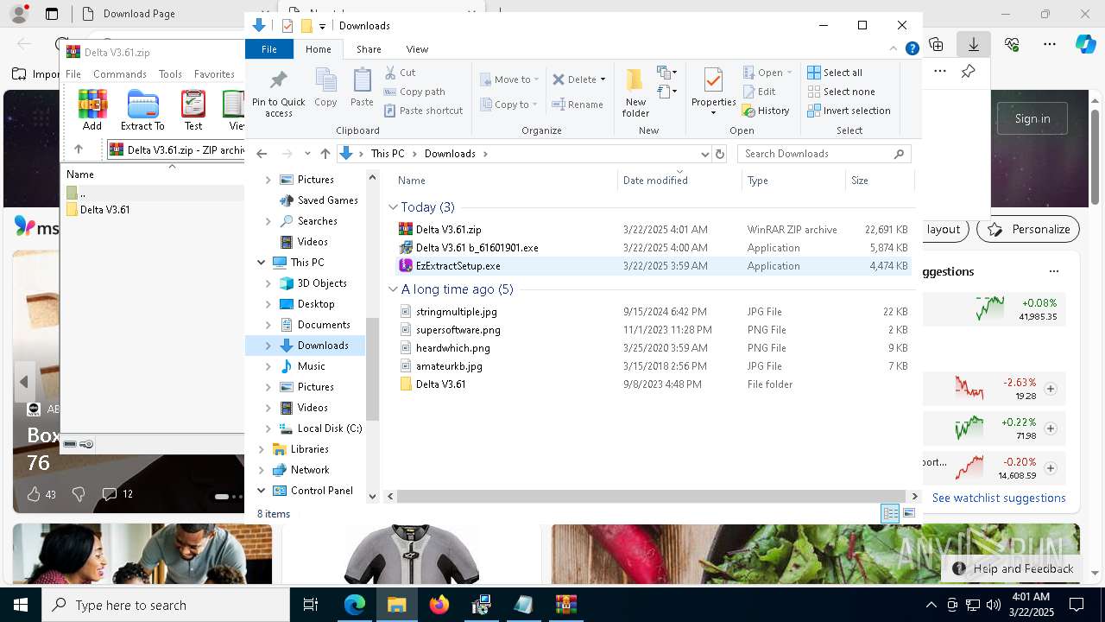Open Copy to dropdown
The height and width of the screenshot is (622, 1105).
pos(509,105)
